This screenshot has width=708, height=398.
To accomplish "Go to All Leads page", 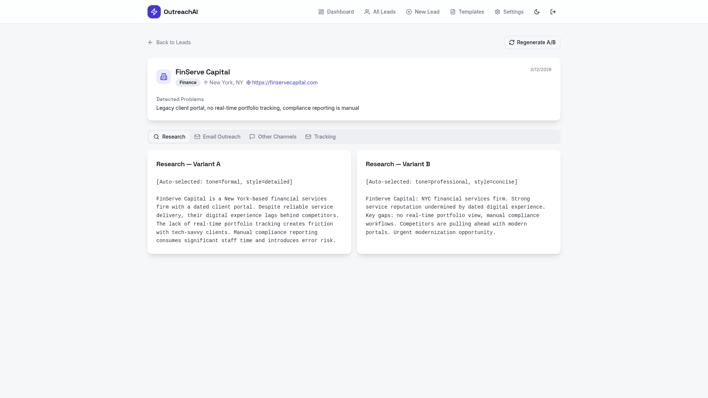I will [x=380, y=12].
